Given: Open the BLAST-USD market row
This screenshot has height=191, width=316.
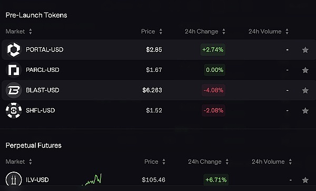Looking at the screenshot, I should [158, 90].
